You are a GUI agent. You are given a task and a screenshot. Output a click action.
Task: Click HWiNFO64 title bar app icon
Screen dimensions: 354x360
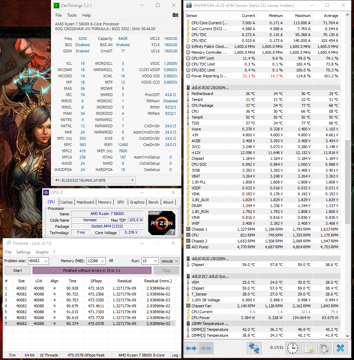[x=189, y=5]
